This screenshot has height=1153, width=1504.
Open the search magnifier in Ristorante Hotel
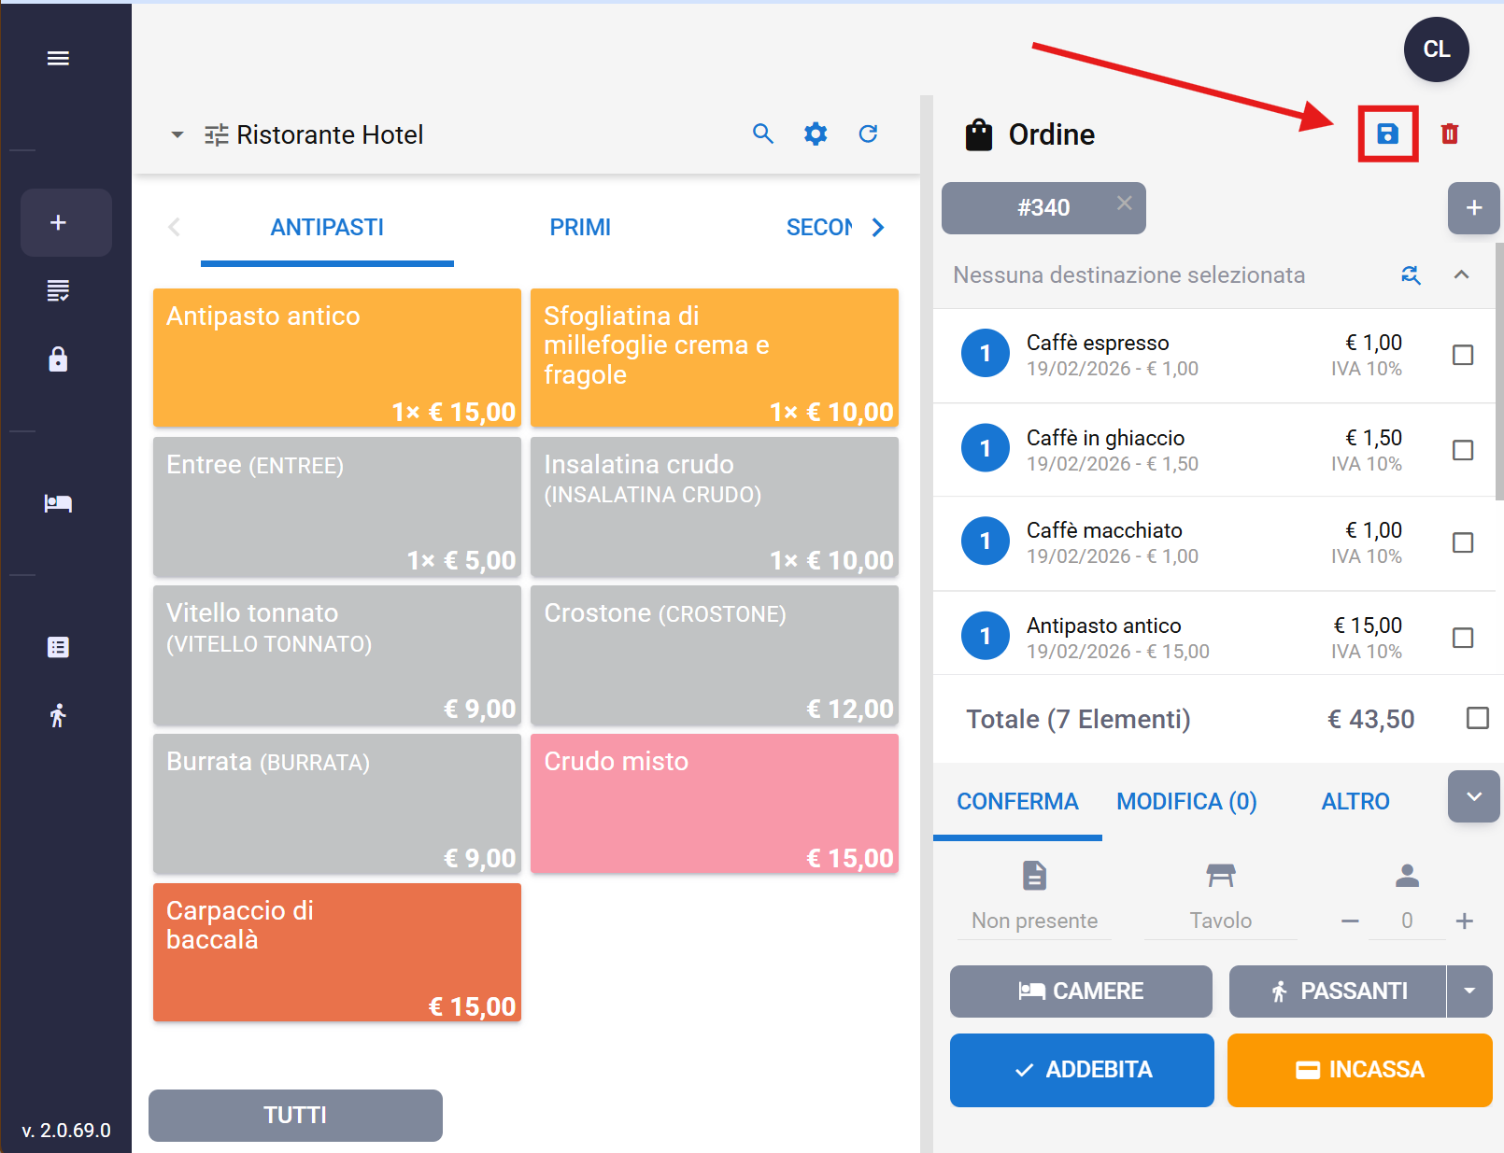click(x=763, y=134)
